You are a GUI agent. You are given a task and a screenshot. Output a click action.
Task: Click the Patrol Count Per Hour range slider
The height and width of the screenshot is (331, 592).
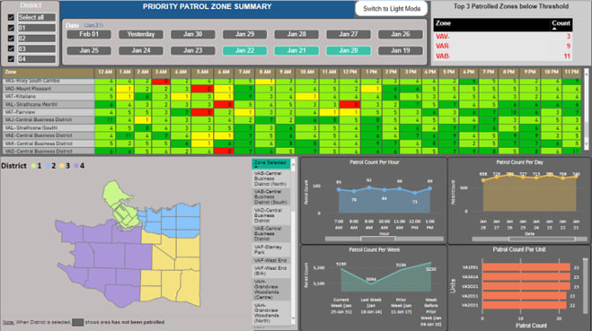click(x=378, y=239)
